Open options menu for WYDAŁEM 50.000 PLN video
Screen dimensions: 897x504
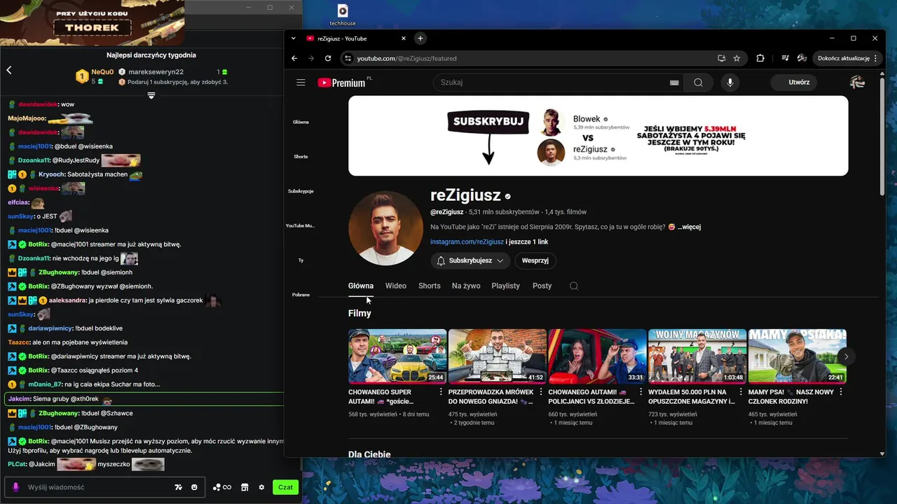pyautogui.click(x=741, y=392)
